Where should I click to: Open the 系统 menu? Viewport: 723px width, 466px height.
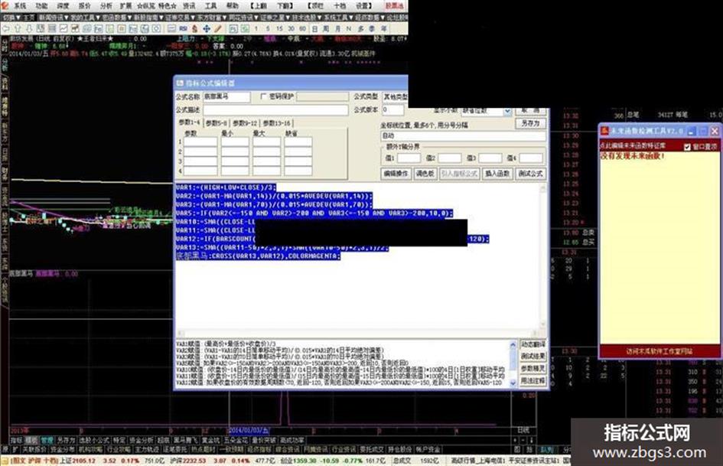tap(20, 6)
